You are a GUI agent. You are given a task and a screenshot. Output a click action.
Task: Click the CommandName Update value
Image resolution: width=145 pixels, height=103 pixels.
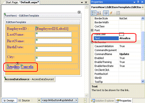[124, 54]
